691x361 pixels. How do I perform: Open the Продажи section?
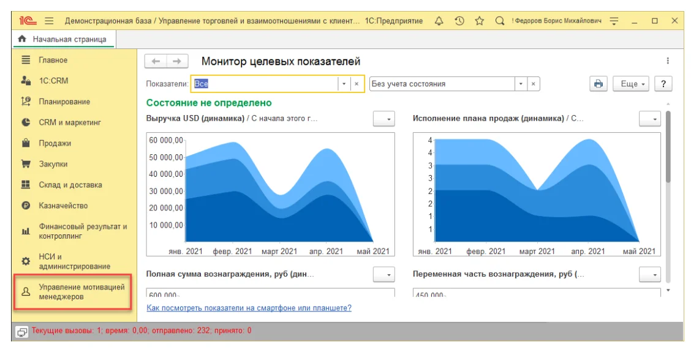55,144
